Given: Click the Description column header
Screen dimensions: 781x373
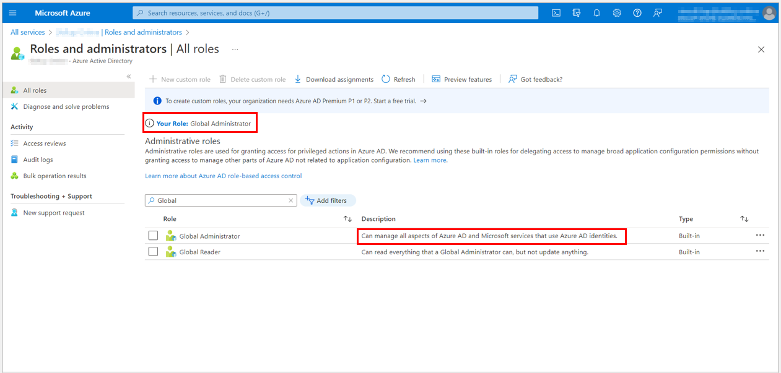Looking at the screenshot, I should pyautogui.click(x=378, y=219).
